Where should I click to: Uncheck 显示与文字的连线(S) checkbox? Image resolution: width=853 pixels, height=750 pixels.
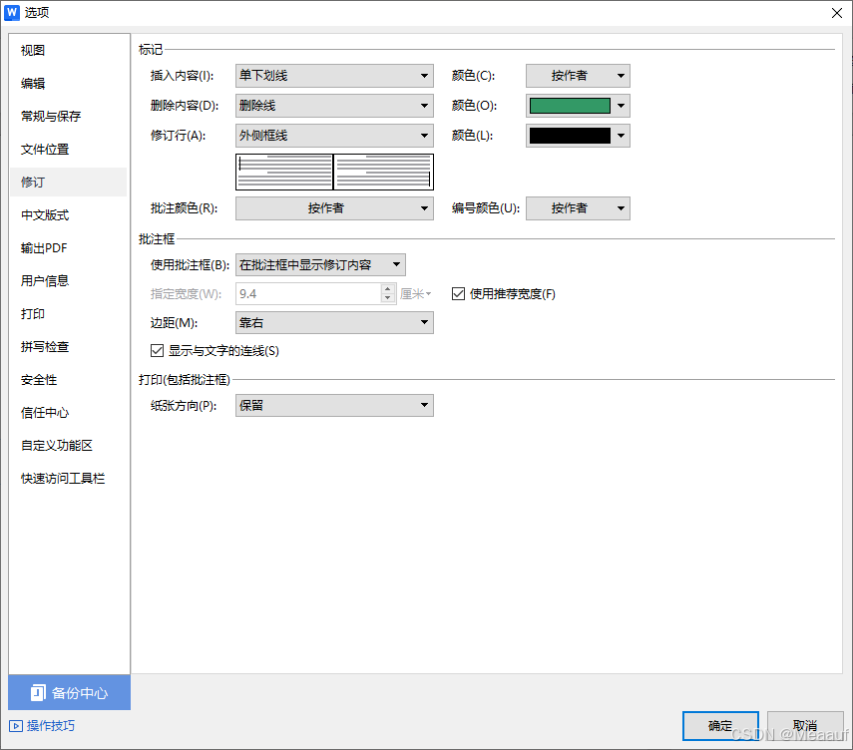click(158, 350)
